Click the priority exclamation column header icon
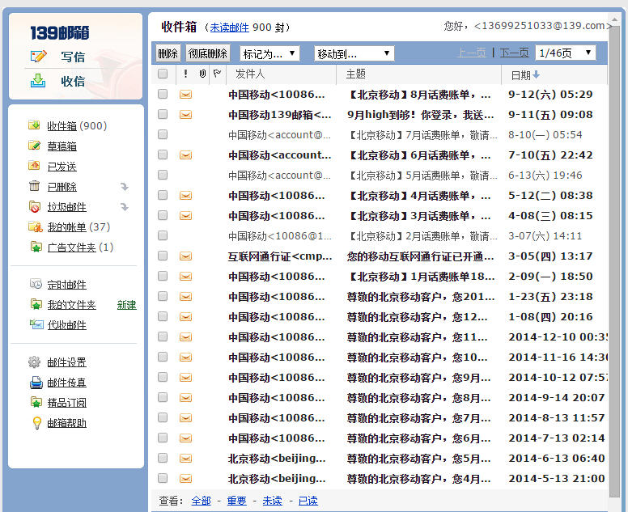The width and height of the screenshot is (628, 512). [185, 74]
